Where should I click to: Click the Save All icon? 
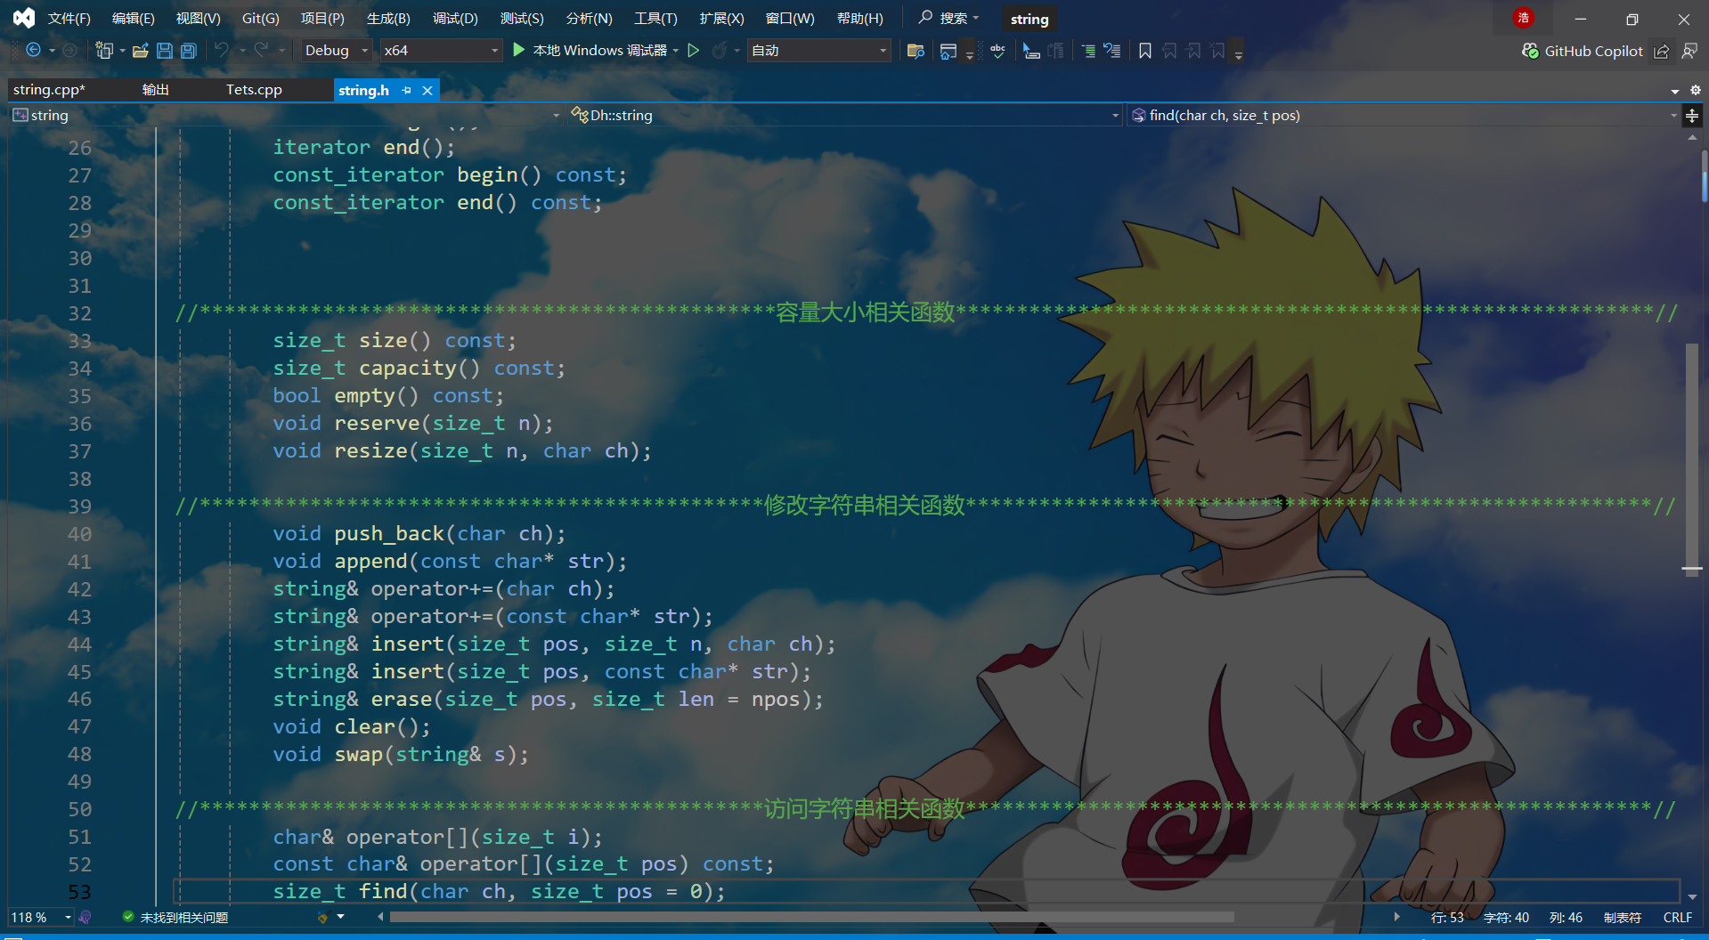point(189,51)
